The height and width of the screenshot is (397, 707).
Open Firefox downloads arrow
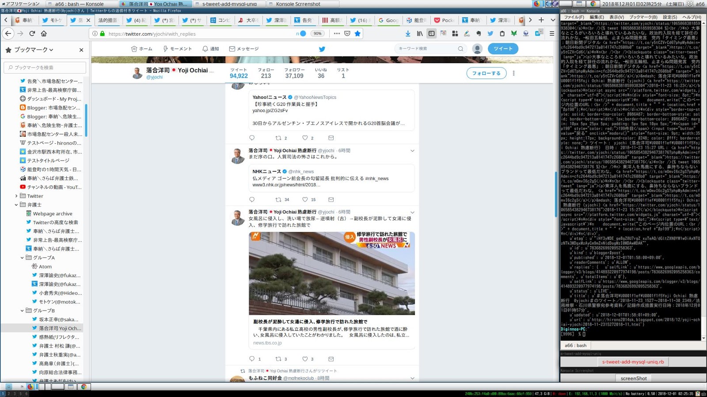[408, 34]
